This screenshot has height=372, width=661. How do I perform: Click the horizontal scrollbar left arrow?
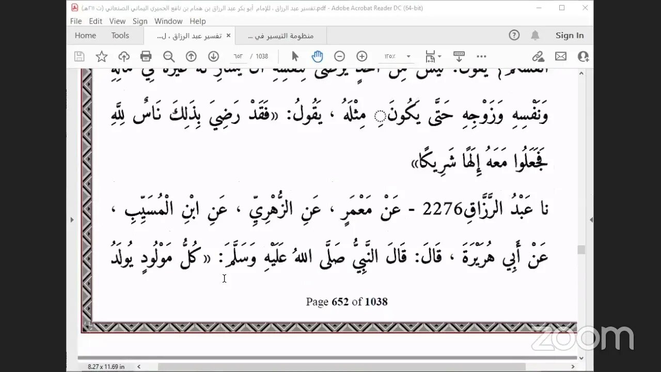[x=138, y=367]
